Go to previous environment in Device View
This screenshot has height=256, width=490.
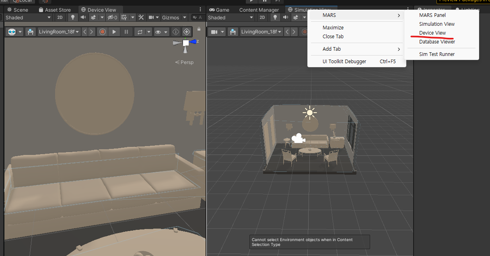(85, 32)
